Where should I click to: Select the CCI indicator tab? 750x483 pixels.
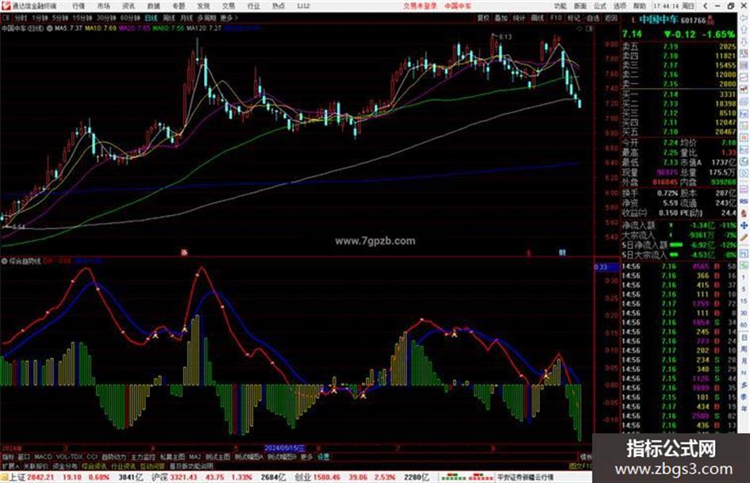[92, 457]
